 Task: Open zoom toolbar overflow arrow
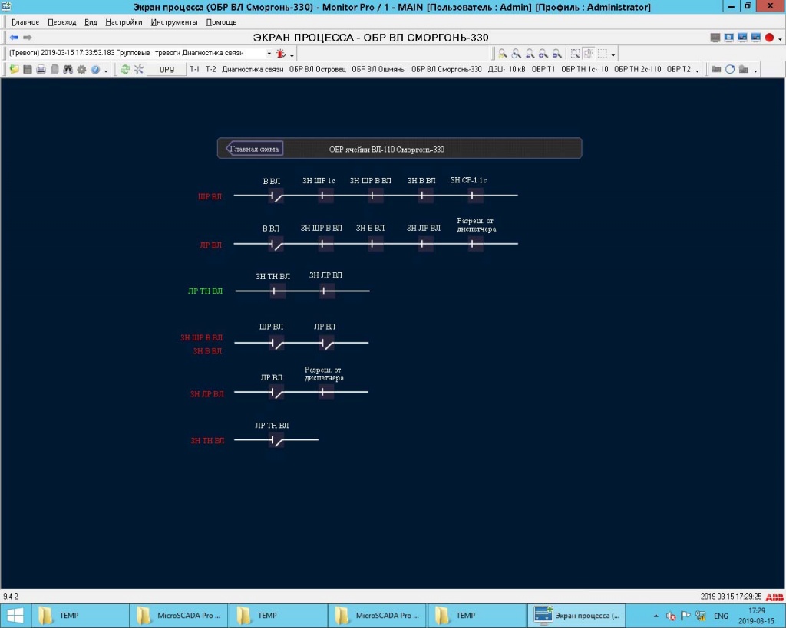(613, 55)
